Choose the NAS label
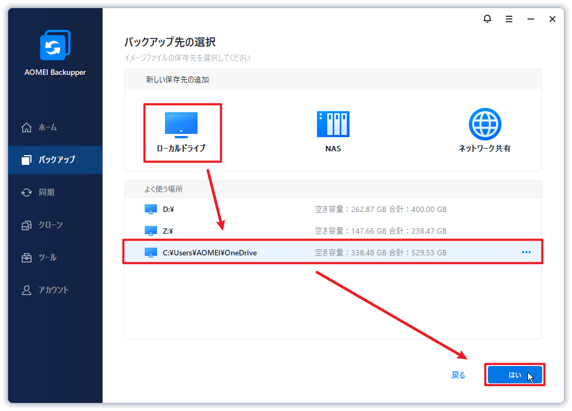572x411 pixels. point(333,149)
